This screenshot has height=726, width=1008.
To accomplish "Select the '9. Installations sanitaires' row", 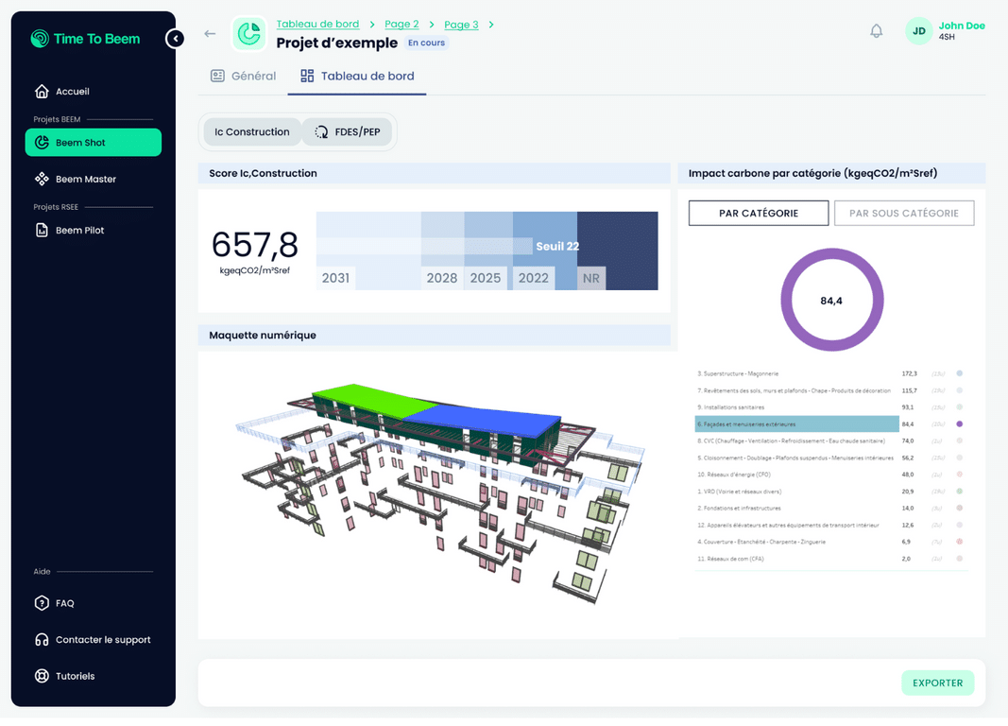I will [830, 407].
